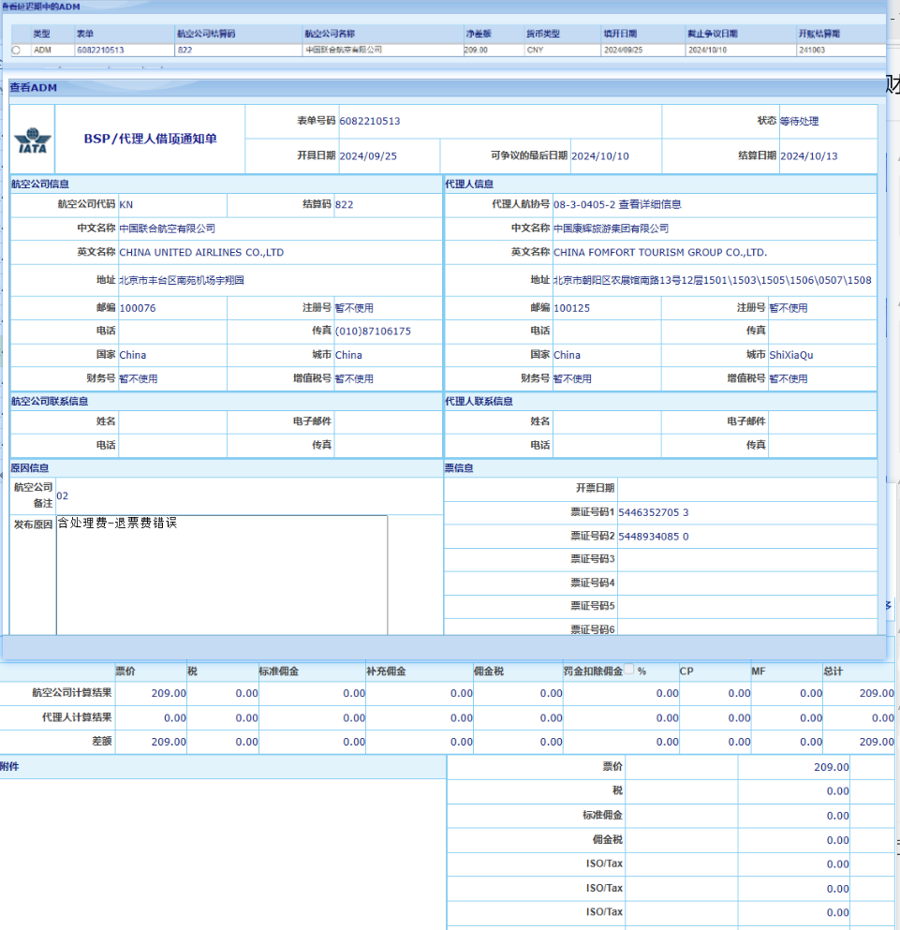Click the 航空公司名称 column header

click(x=330, y=34)
